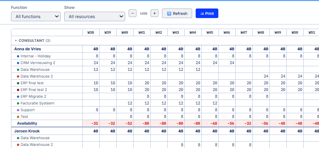Image resolution: width=319 pixels, height=148 pixels.
Task: Click Anna's Data Warehouse 2 cell for W48
Action: [x=261, y=76]
